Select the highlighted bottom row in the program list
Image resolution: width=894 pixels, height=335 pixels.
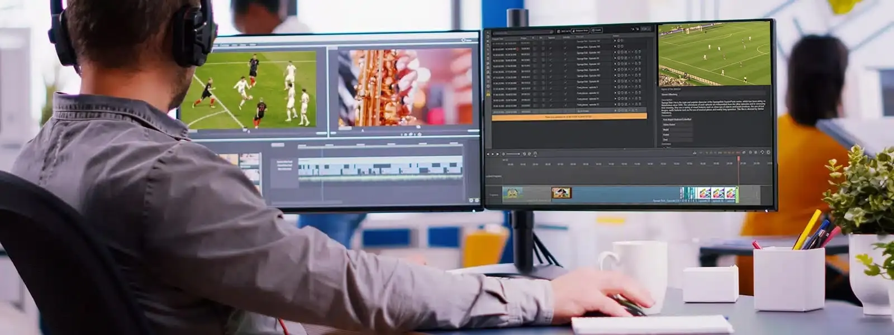(569, 111)
